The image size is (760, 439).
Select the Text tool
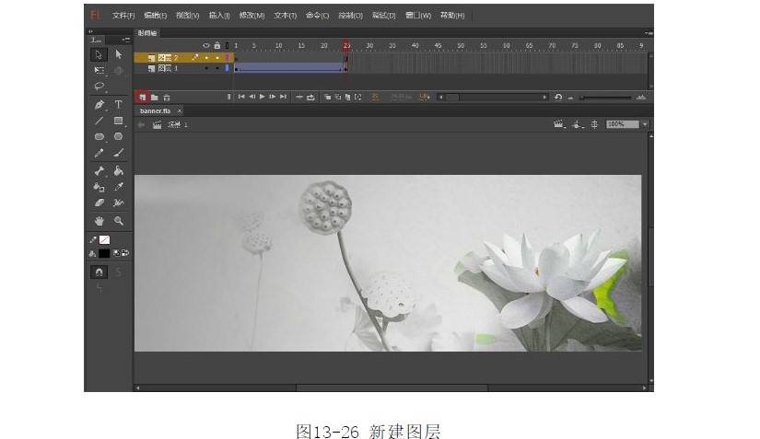119,105
